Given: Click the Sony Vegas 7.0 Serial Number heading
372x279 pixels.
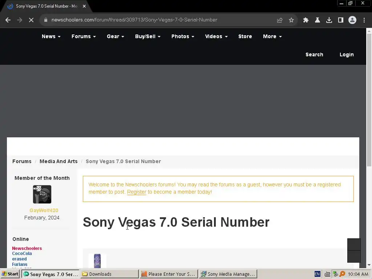Looking at the screenshot, I should tap(176, 222).
